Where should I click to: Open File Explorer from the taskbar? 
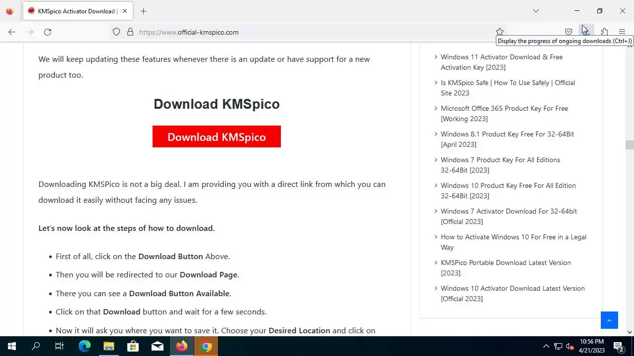(x=108, y=346)
